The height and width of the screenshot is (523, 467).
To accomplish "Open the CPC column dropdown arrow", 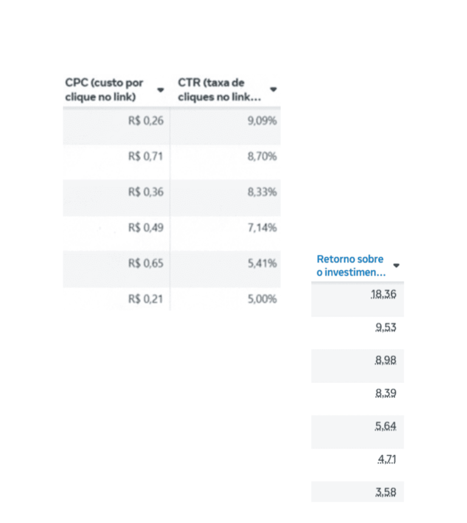I will 161,90.
